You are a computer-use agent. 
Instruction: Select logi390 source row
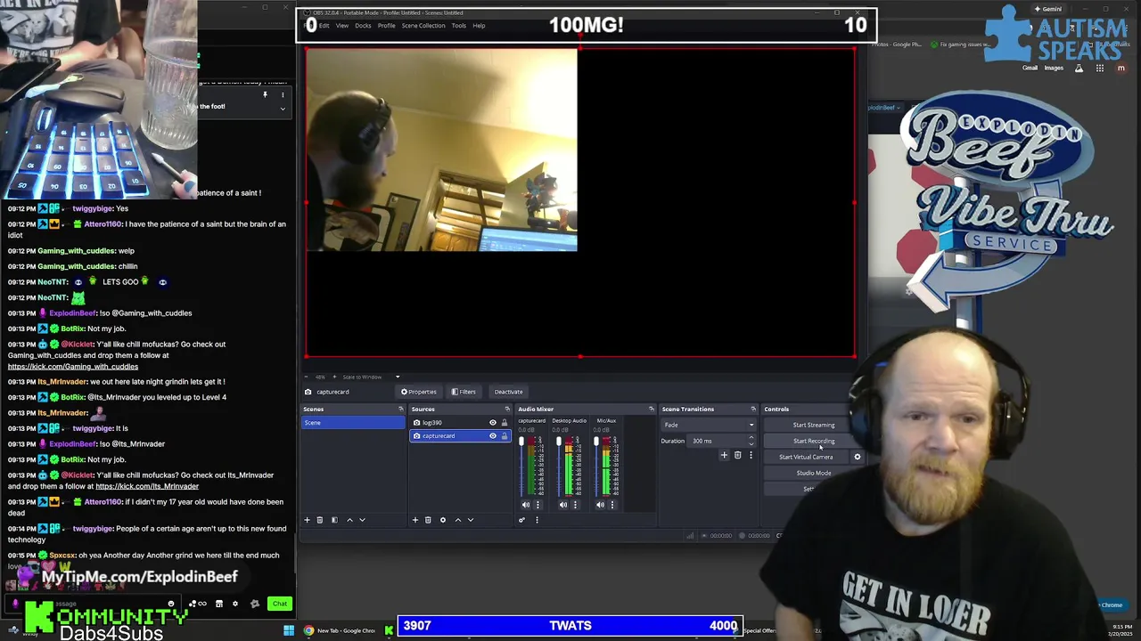(x=460, y=423)
